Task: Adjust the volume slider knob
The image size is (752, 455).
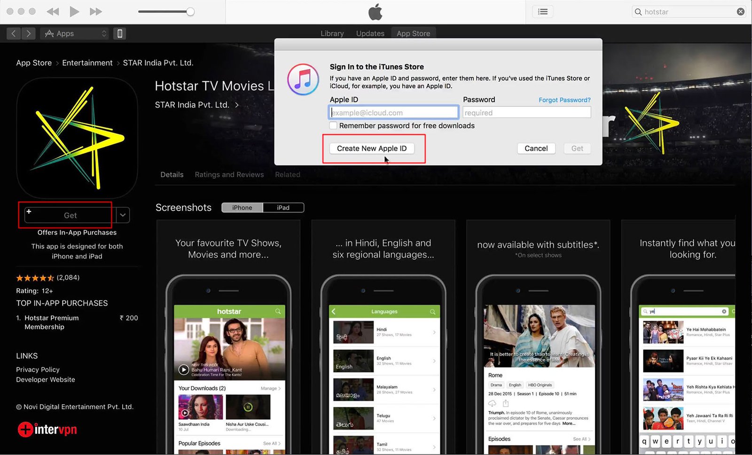Action: [x=190, y=12]
